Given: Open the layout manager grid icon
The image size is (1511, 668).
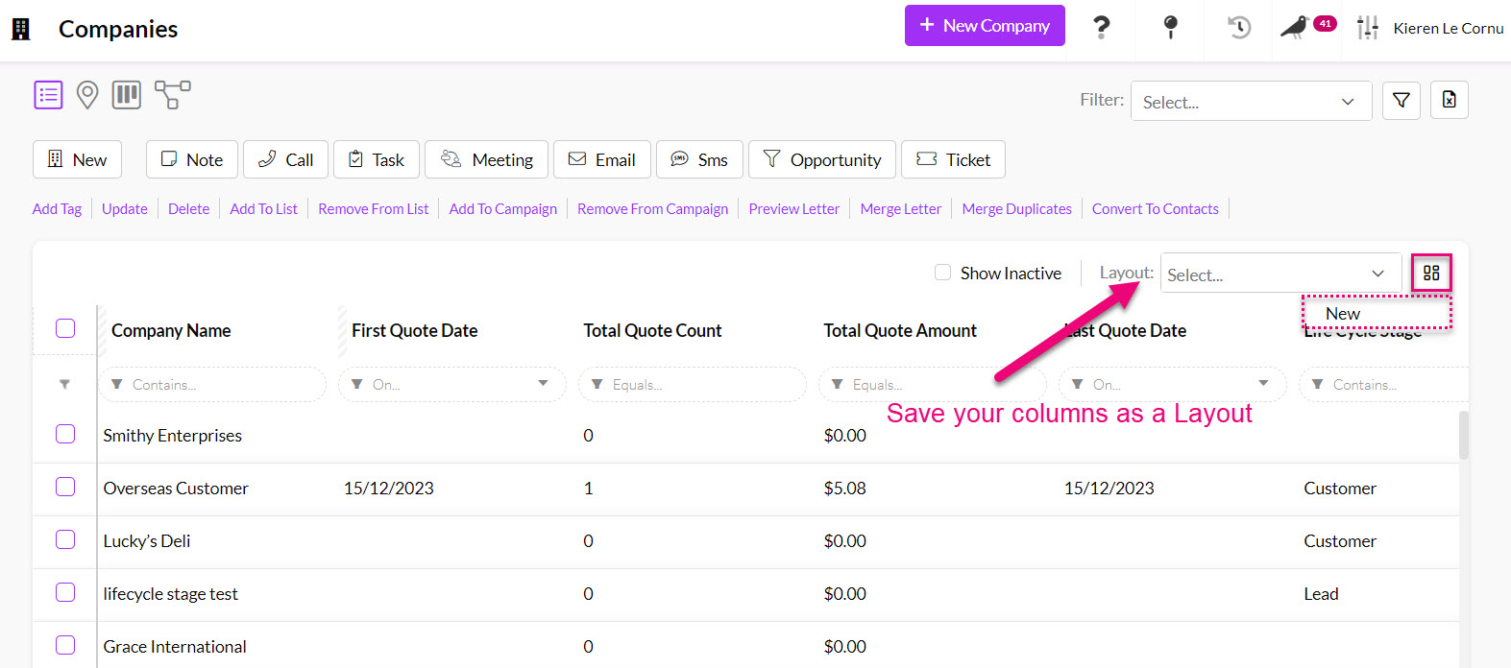Looking at the screenshot, I should [1431, 274].
